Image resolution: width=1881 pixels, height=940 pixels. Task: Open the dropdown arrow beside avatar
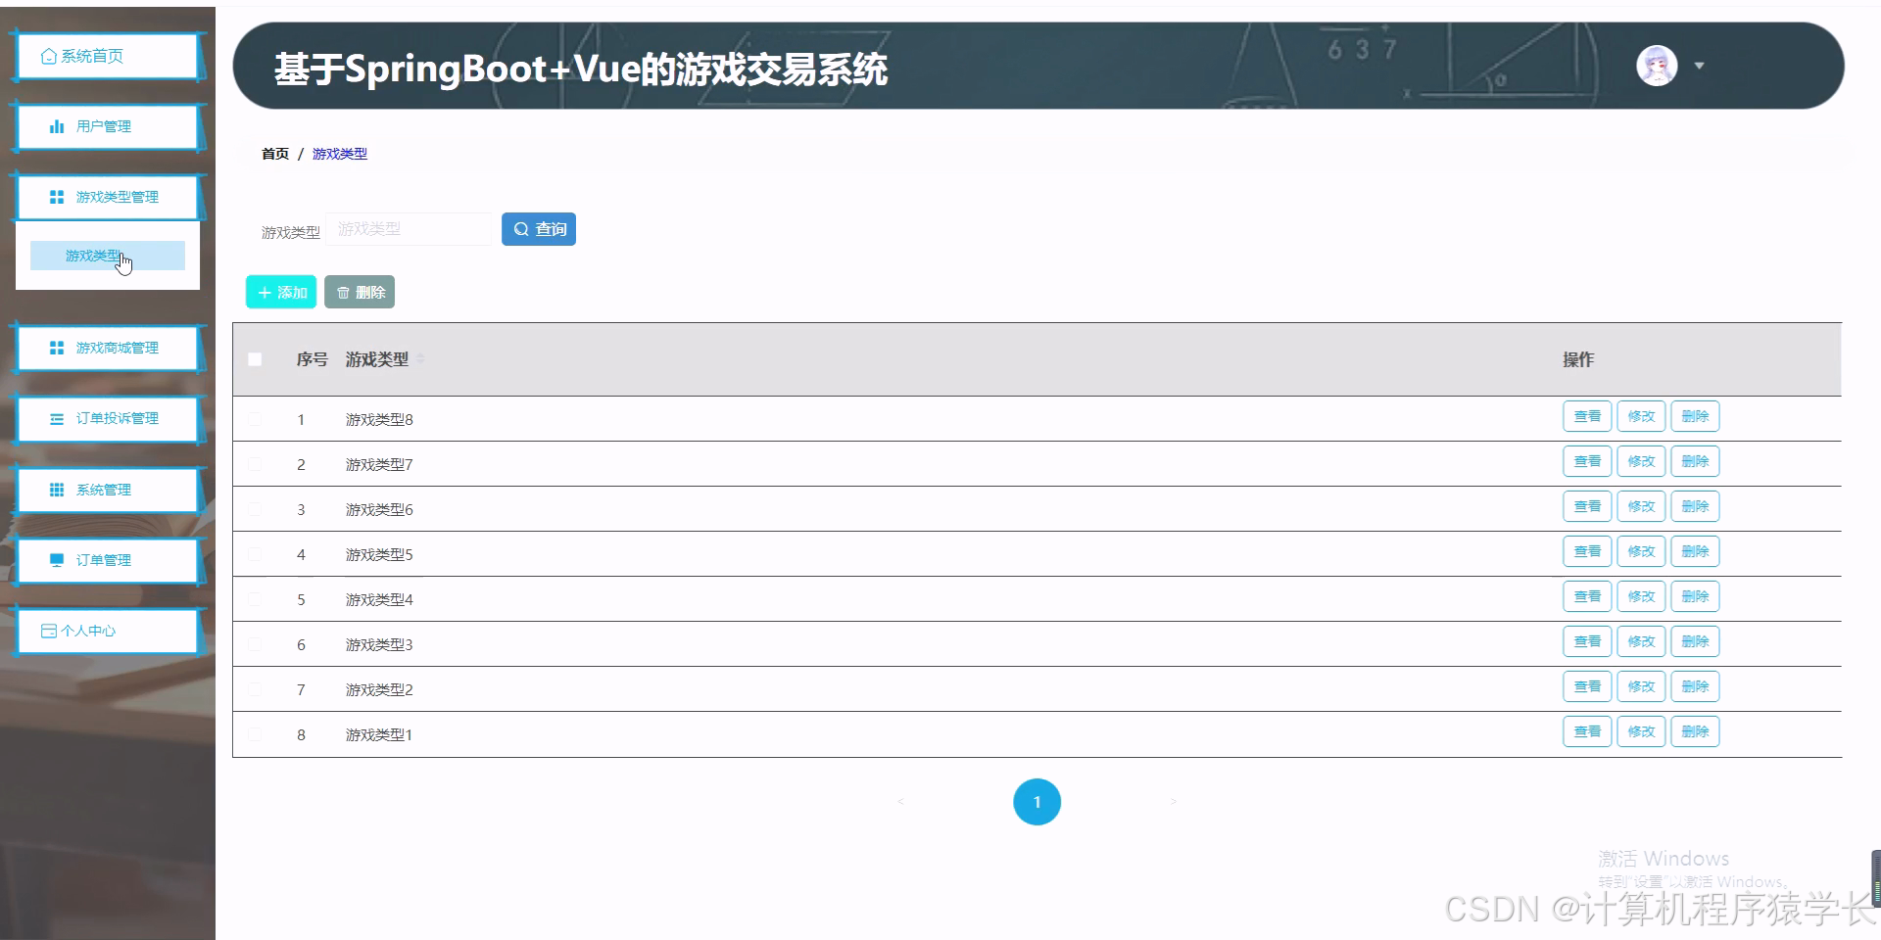click(1700, 66)
